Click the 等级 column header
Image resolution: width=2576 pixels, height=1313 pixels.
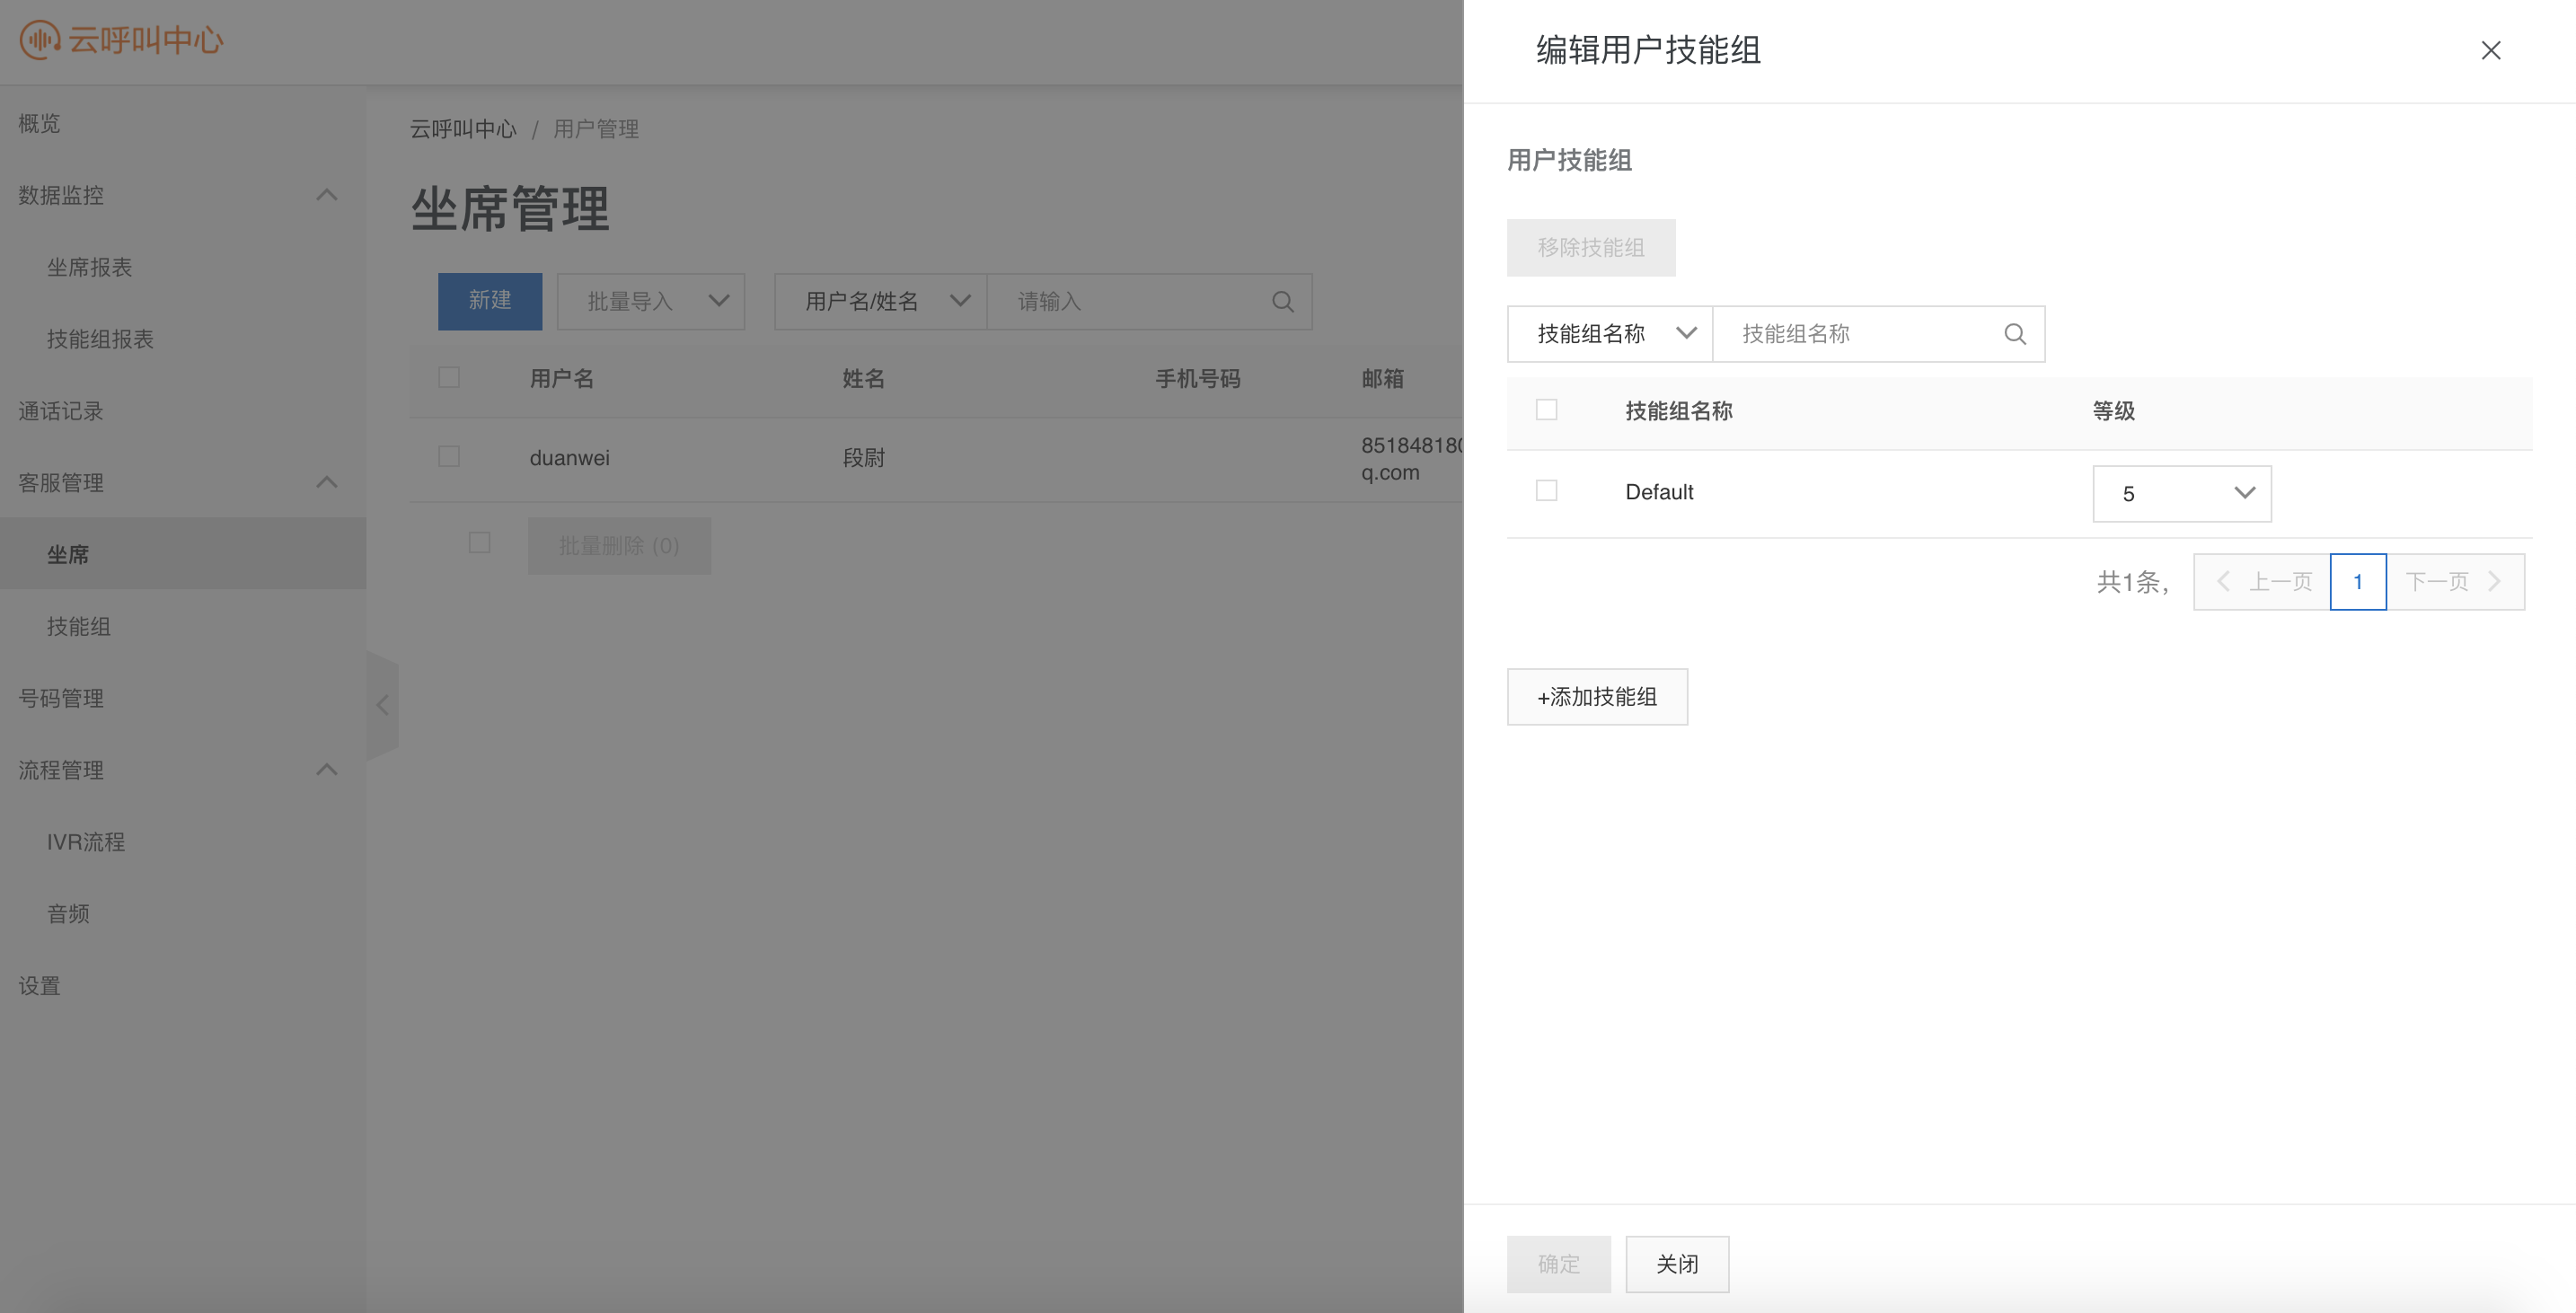pyautogui.click(x=2113, y=411)
